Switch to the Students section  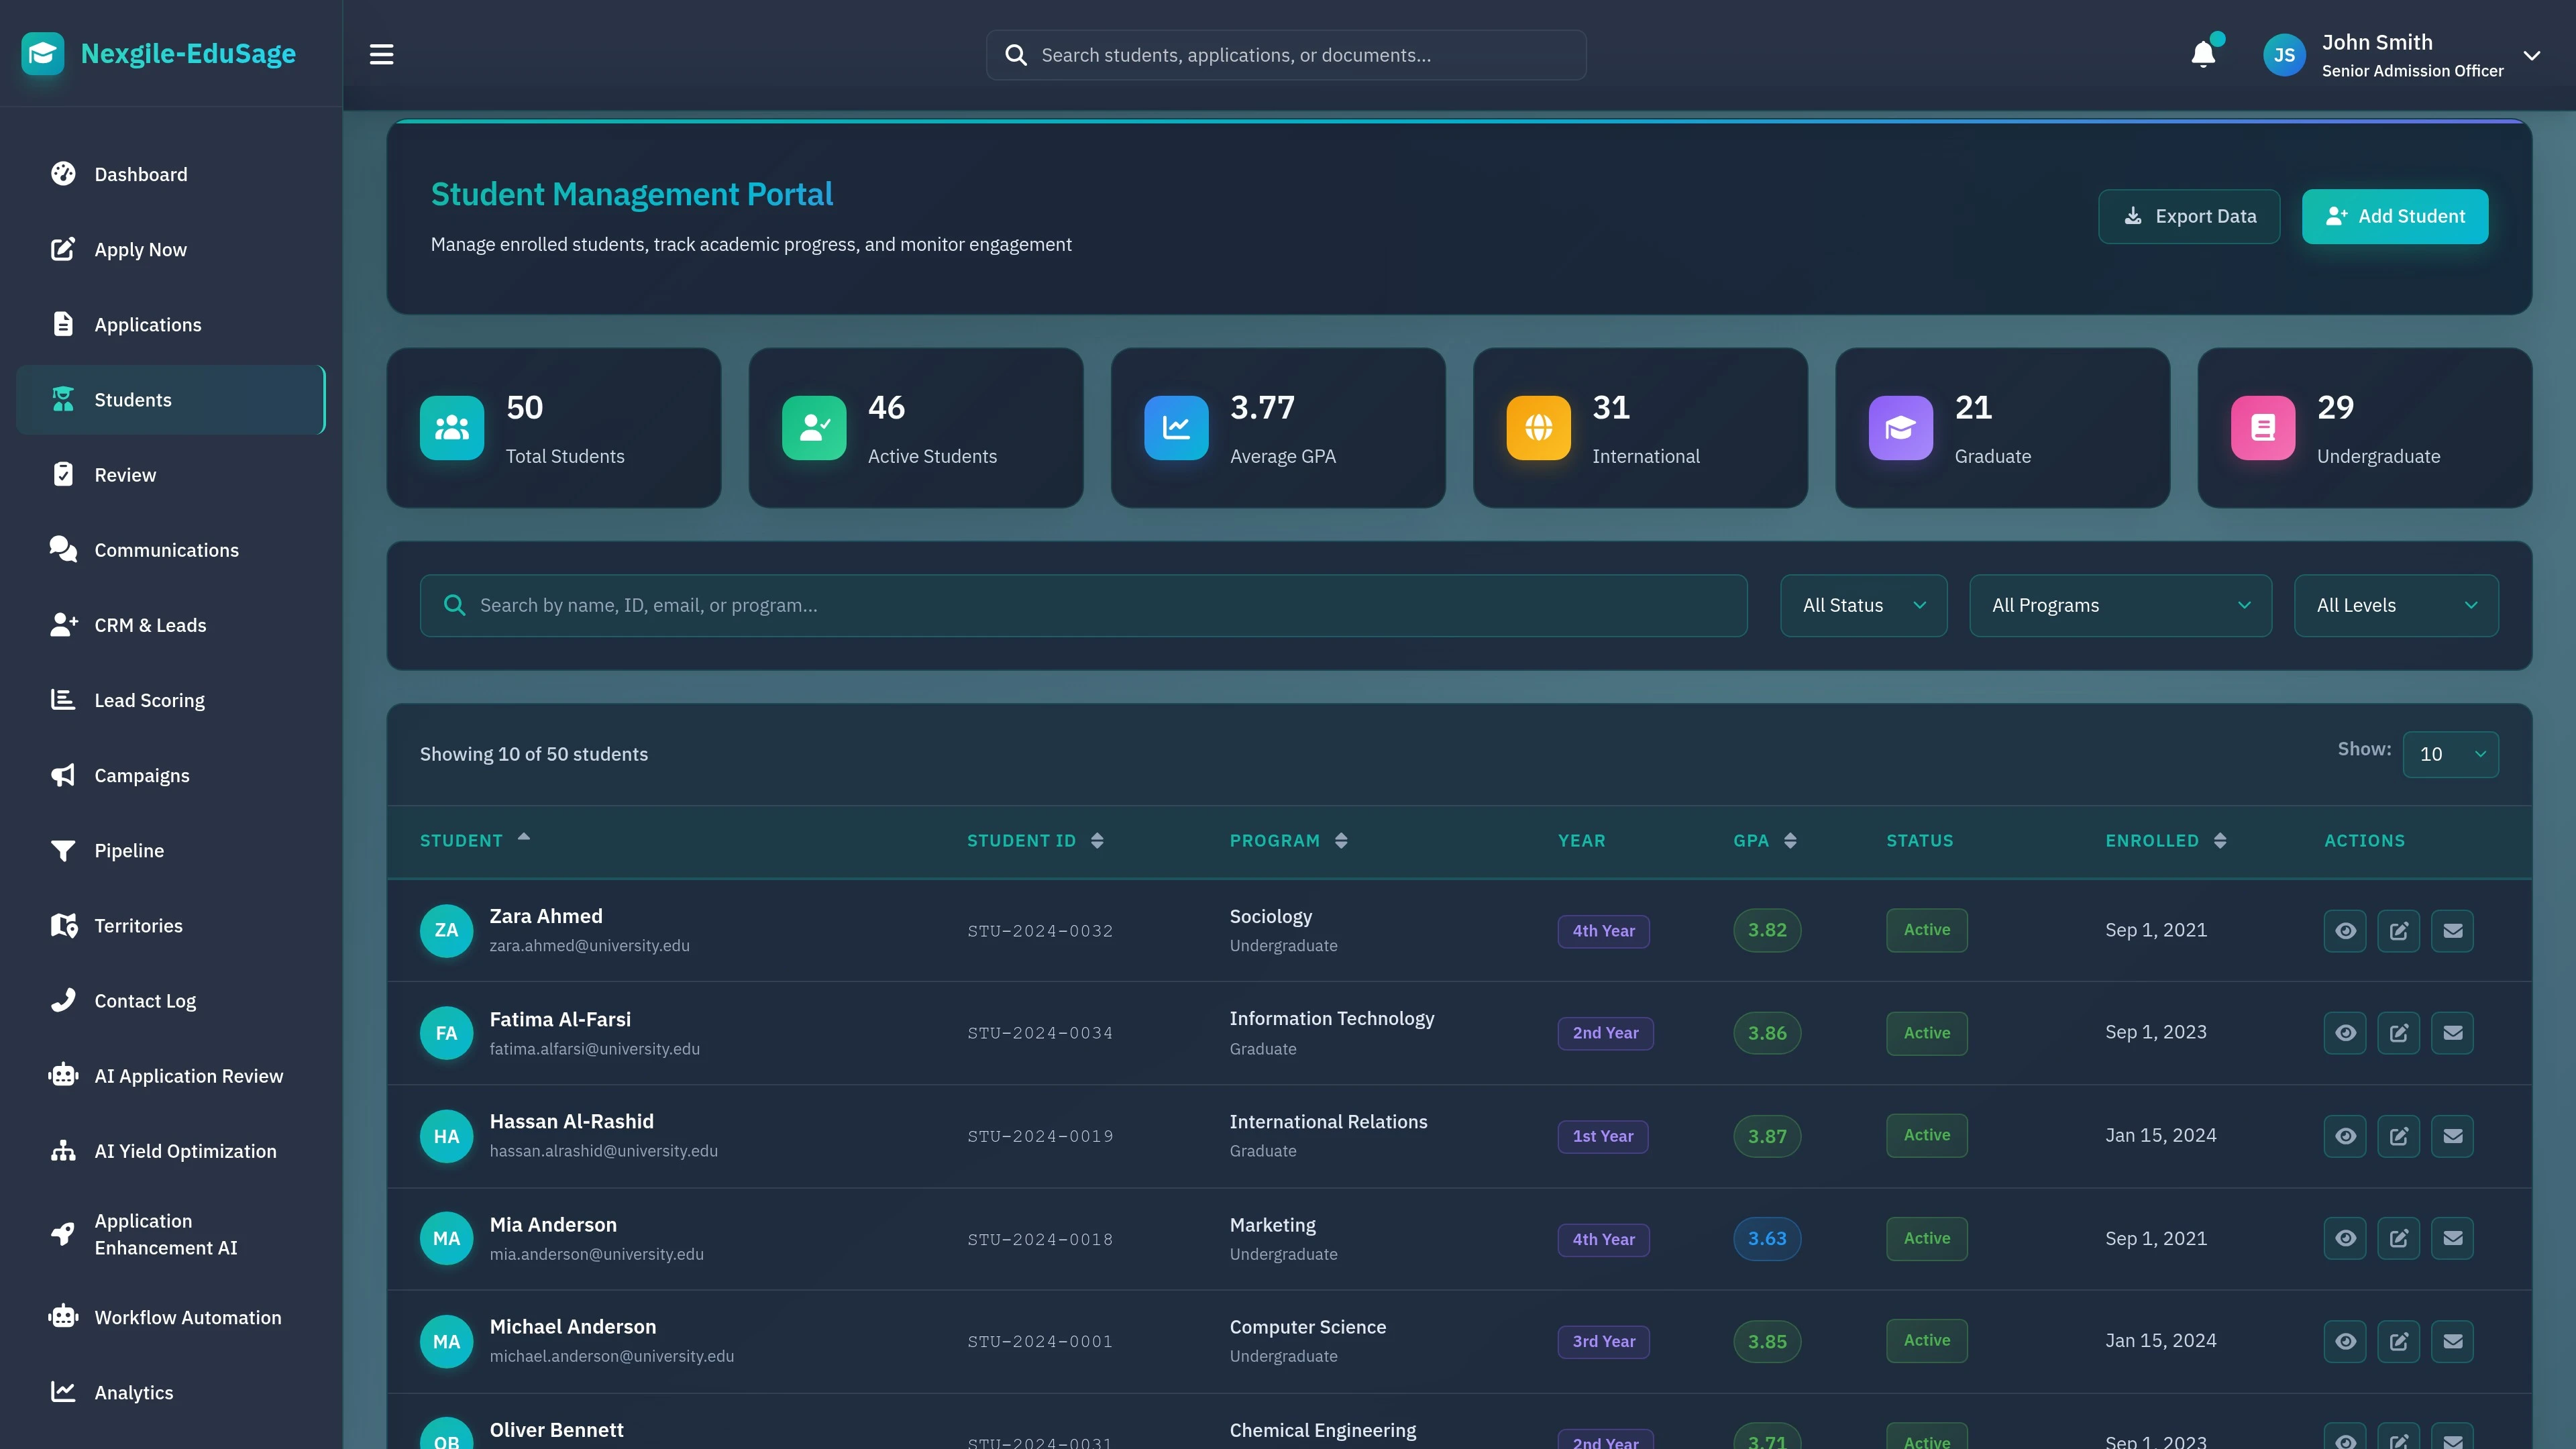click(x=134, y=399)
